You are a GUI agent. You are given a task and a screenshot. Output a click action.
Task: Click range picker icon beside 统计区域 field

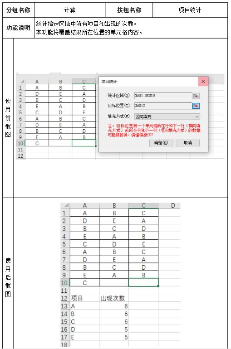(x=196, y=96)
